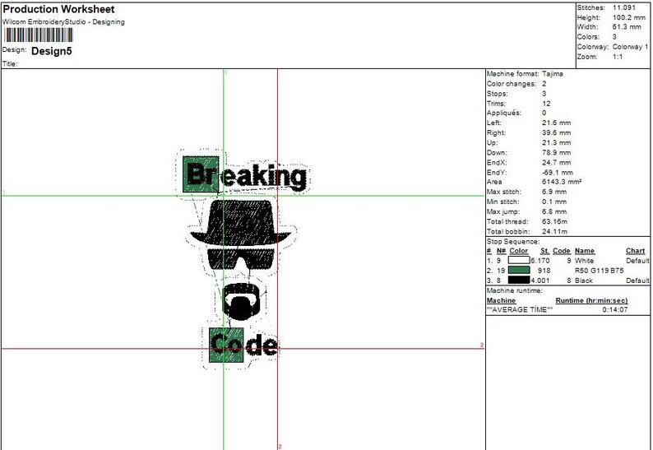The image size is (653, 450).
Task: Click the sunglasses shape in the design
Action: coord(241,259)
